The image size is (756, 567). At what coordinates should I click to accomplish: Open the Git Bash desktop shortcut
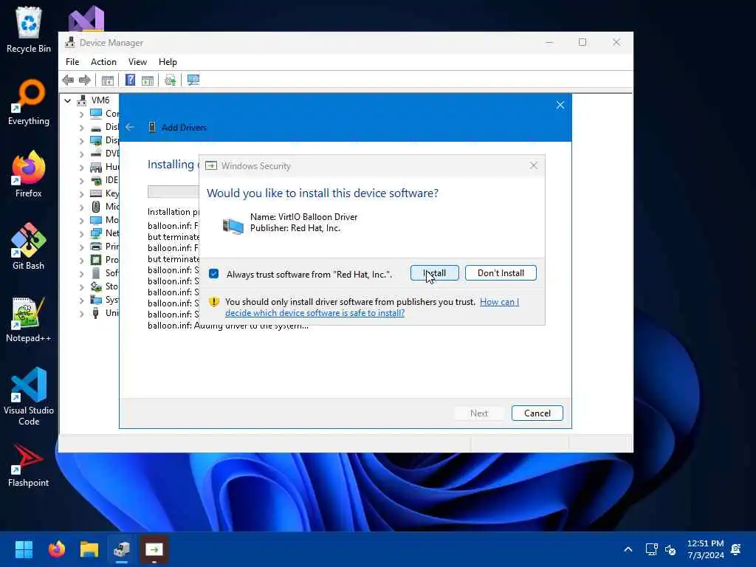29,247
